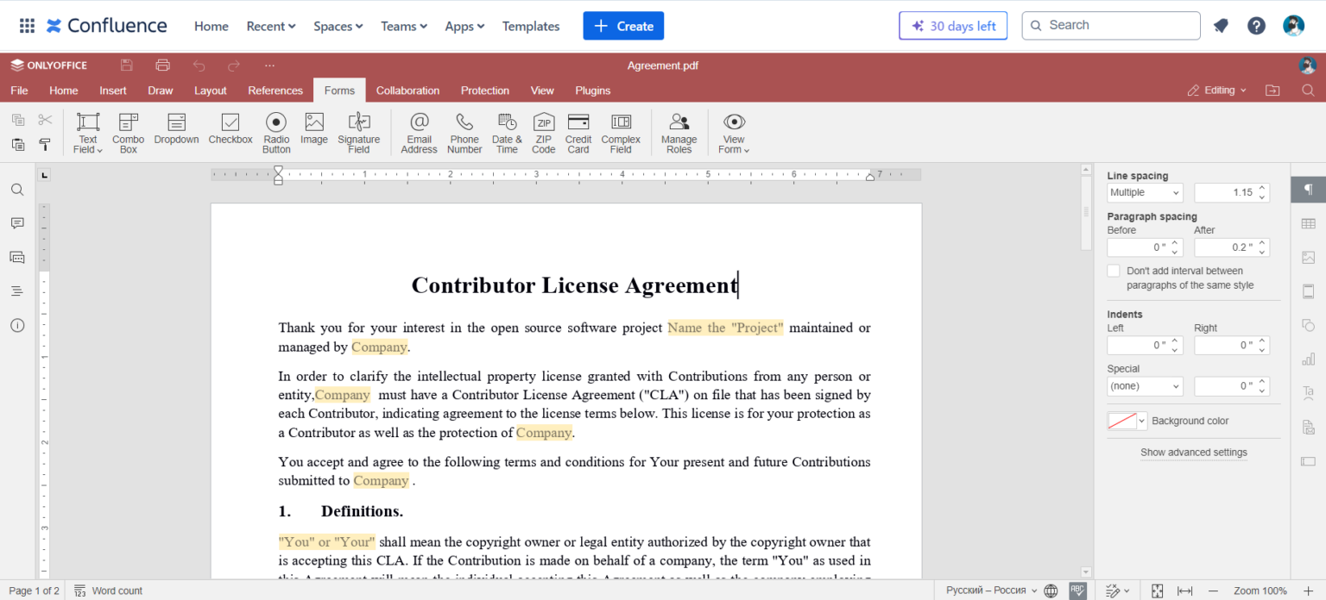1326x600 pixels.
Task: Open the Chart settings panel on the right
Action: pos(1308,359)
